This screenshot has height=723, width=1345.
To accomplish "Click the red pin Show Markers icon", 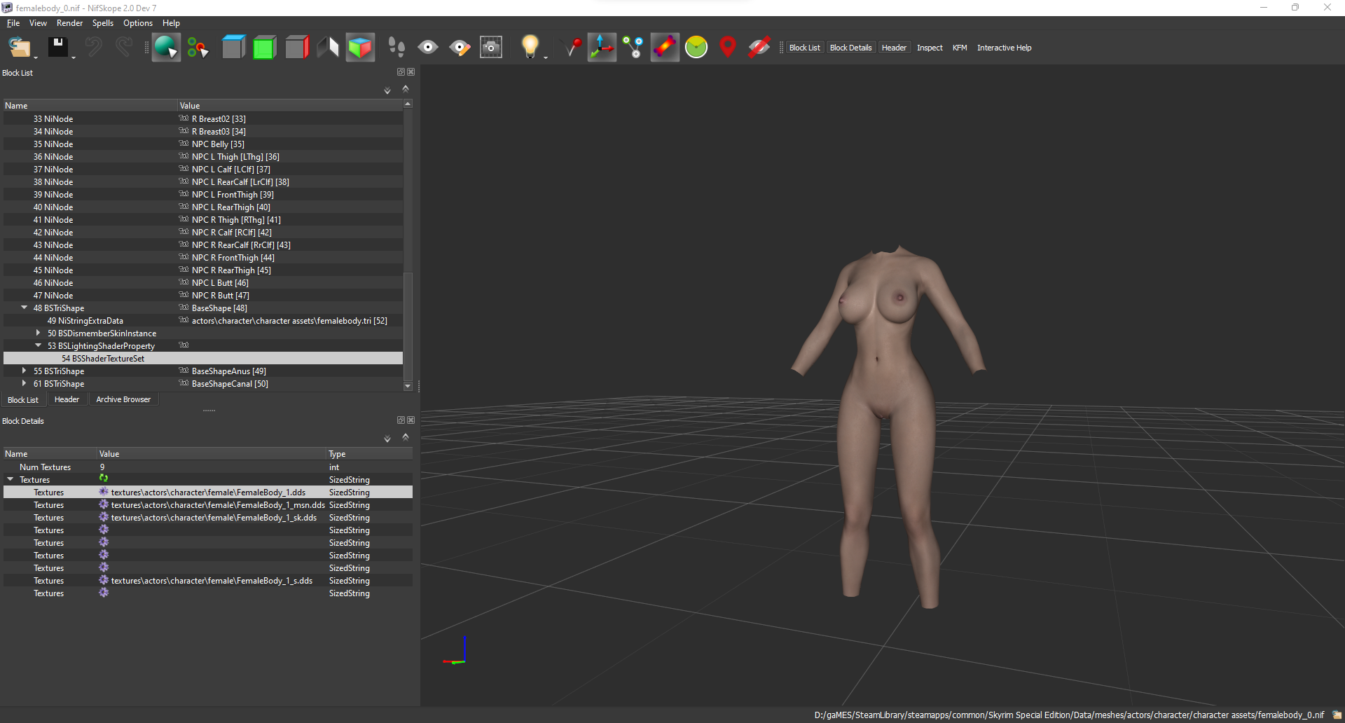I will (728, 48).
